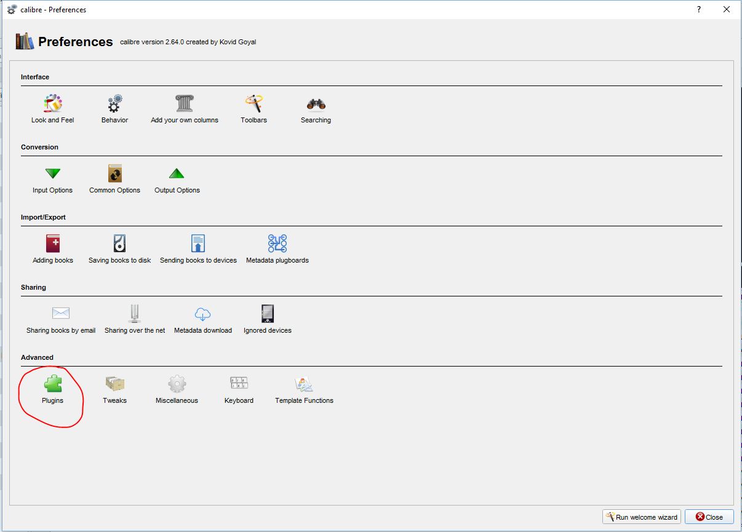The width and height of the screenshot is (742, 532).
Task: Close the Preferences window with the title bar X
Action: (x=727, y=9)
